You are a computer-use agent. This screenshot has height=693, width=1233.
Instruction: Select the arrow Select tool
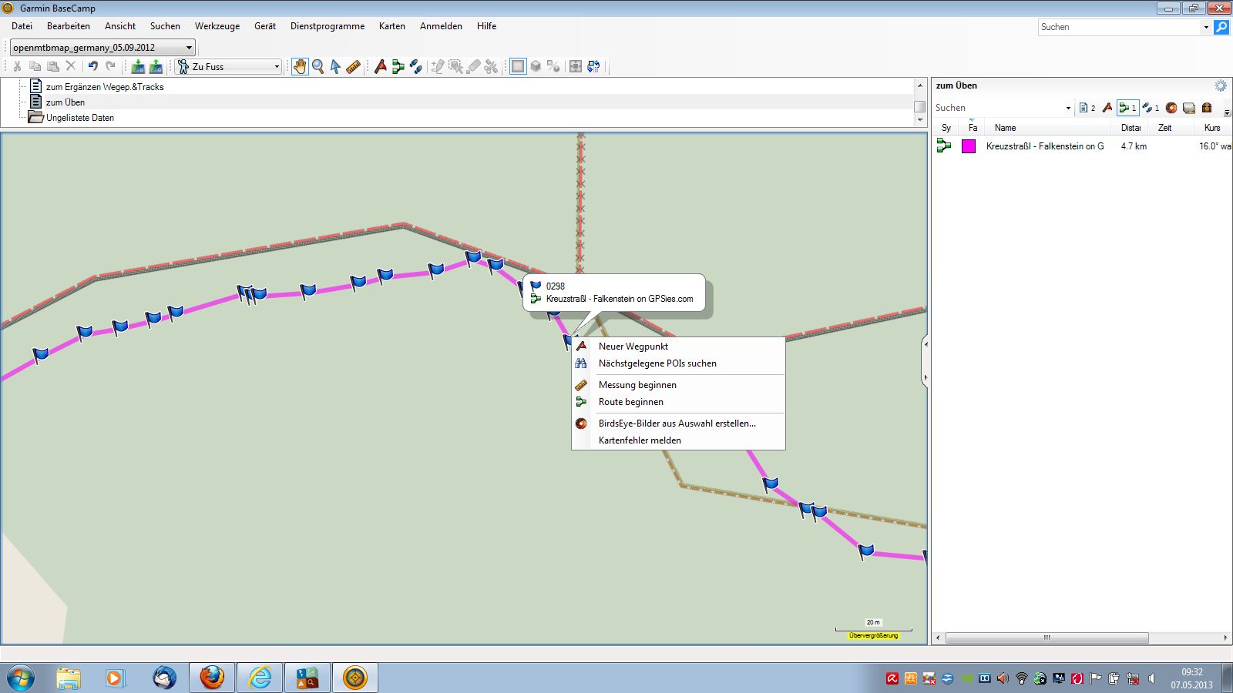pos(335,67)
